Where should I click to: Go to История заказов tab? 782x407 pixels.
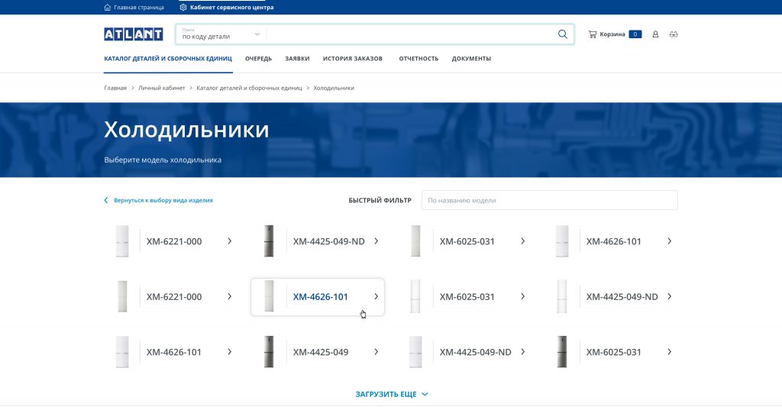(352, 59)
